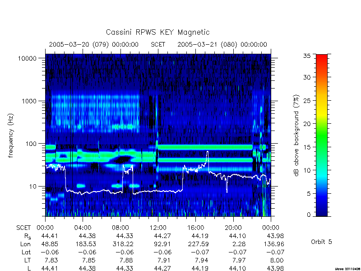
Task: Click the local time value 7.83
Action: coord(51,261)
